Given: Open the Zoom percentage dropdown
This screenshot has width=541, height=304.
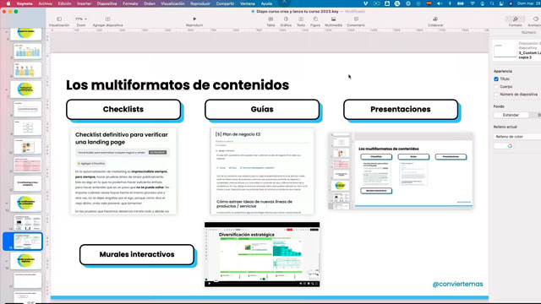Looking at the screenshot, I should 81,19.
